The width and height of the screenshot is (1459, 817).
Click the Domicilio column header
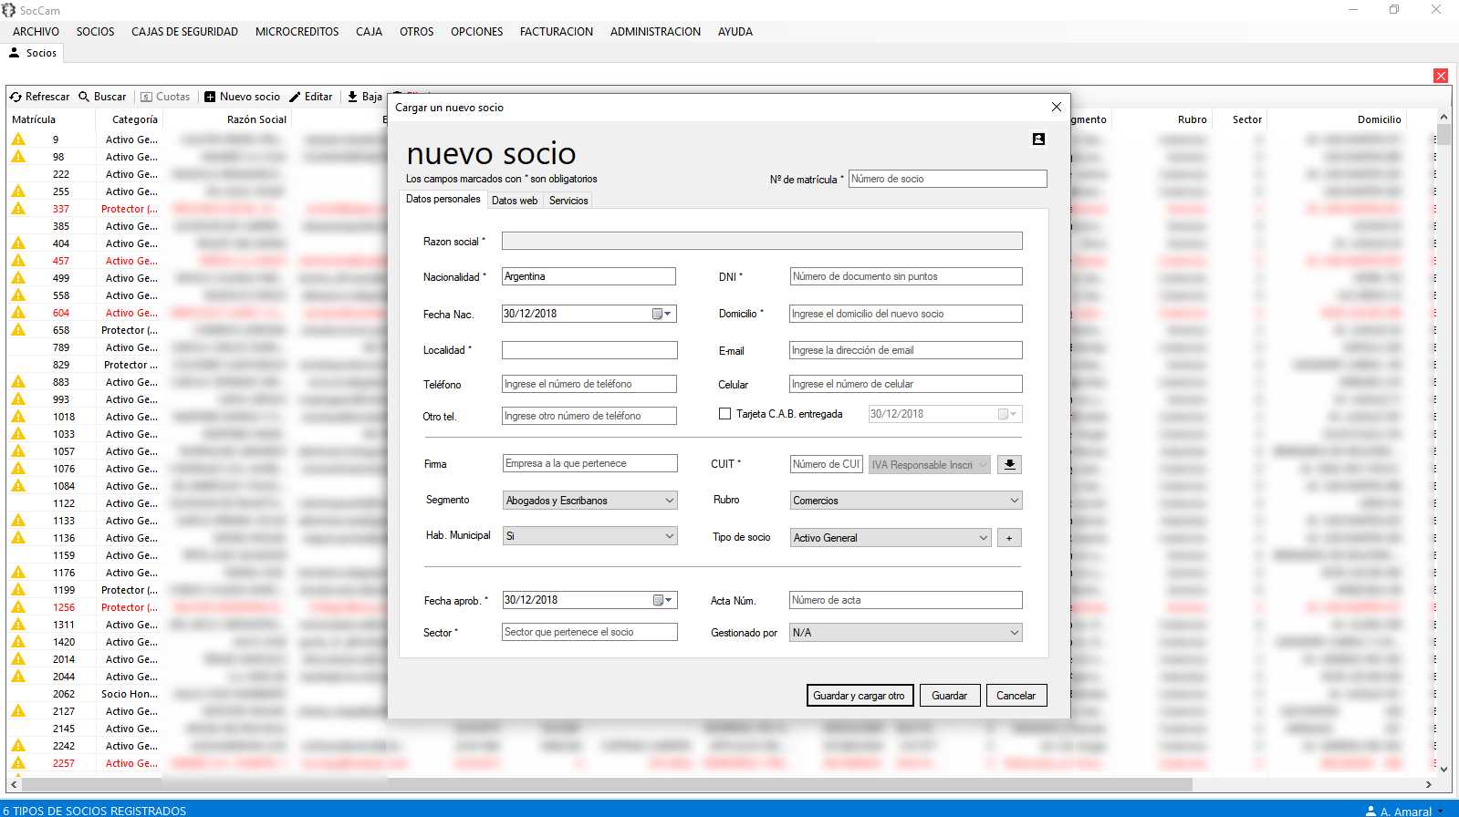(1379, 119)
